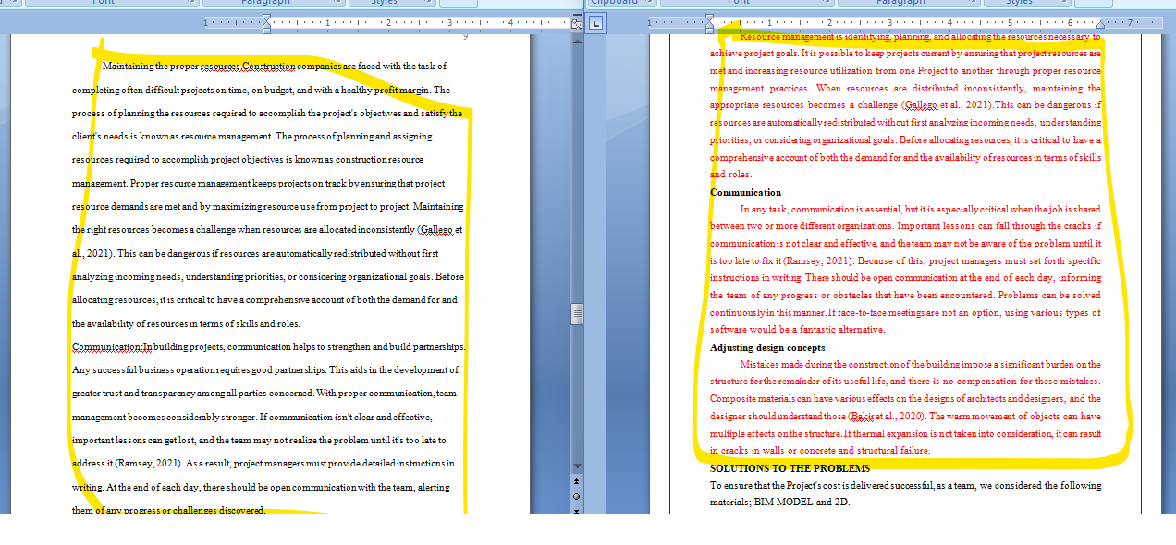Click "in cracks in walls or concrete" line
The height and width of the screenshot is (545, 1176).
pyautogui.click(x=820, y=450)
